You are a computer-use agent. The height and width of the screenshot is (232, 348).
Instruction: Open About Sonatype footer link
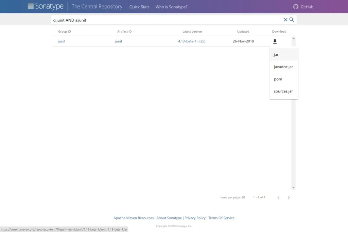coord(169,218)
